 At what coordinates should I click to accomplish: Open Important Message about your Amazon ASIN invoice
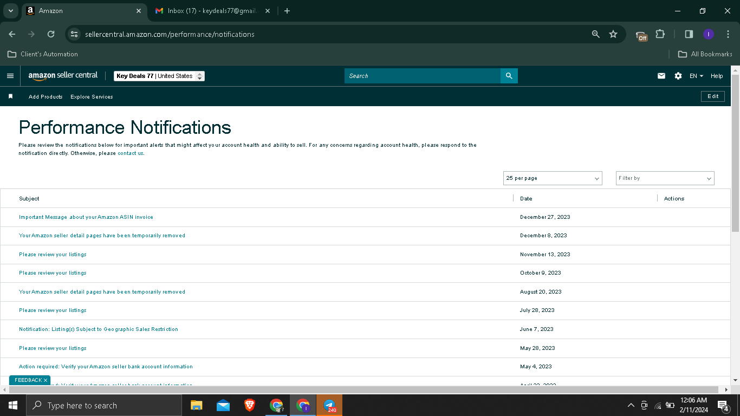(x=86, y=217)
